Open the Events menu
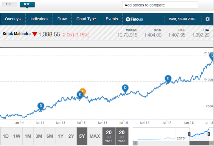The width and height of the screenshot is (214, 146). (112, 19)
